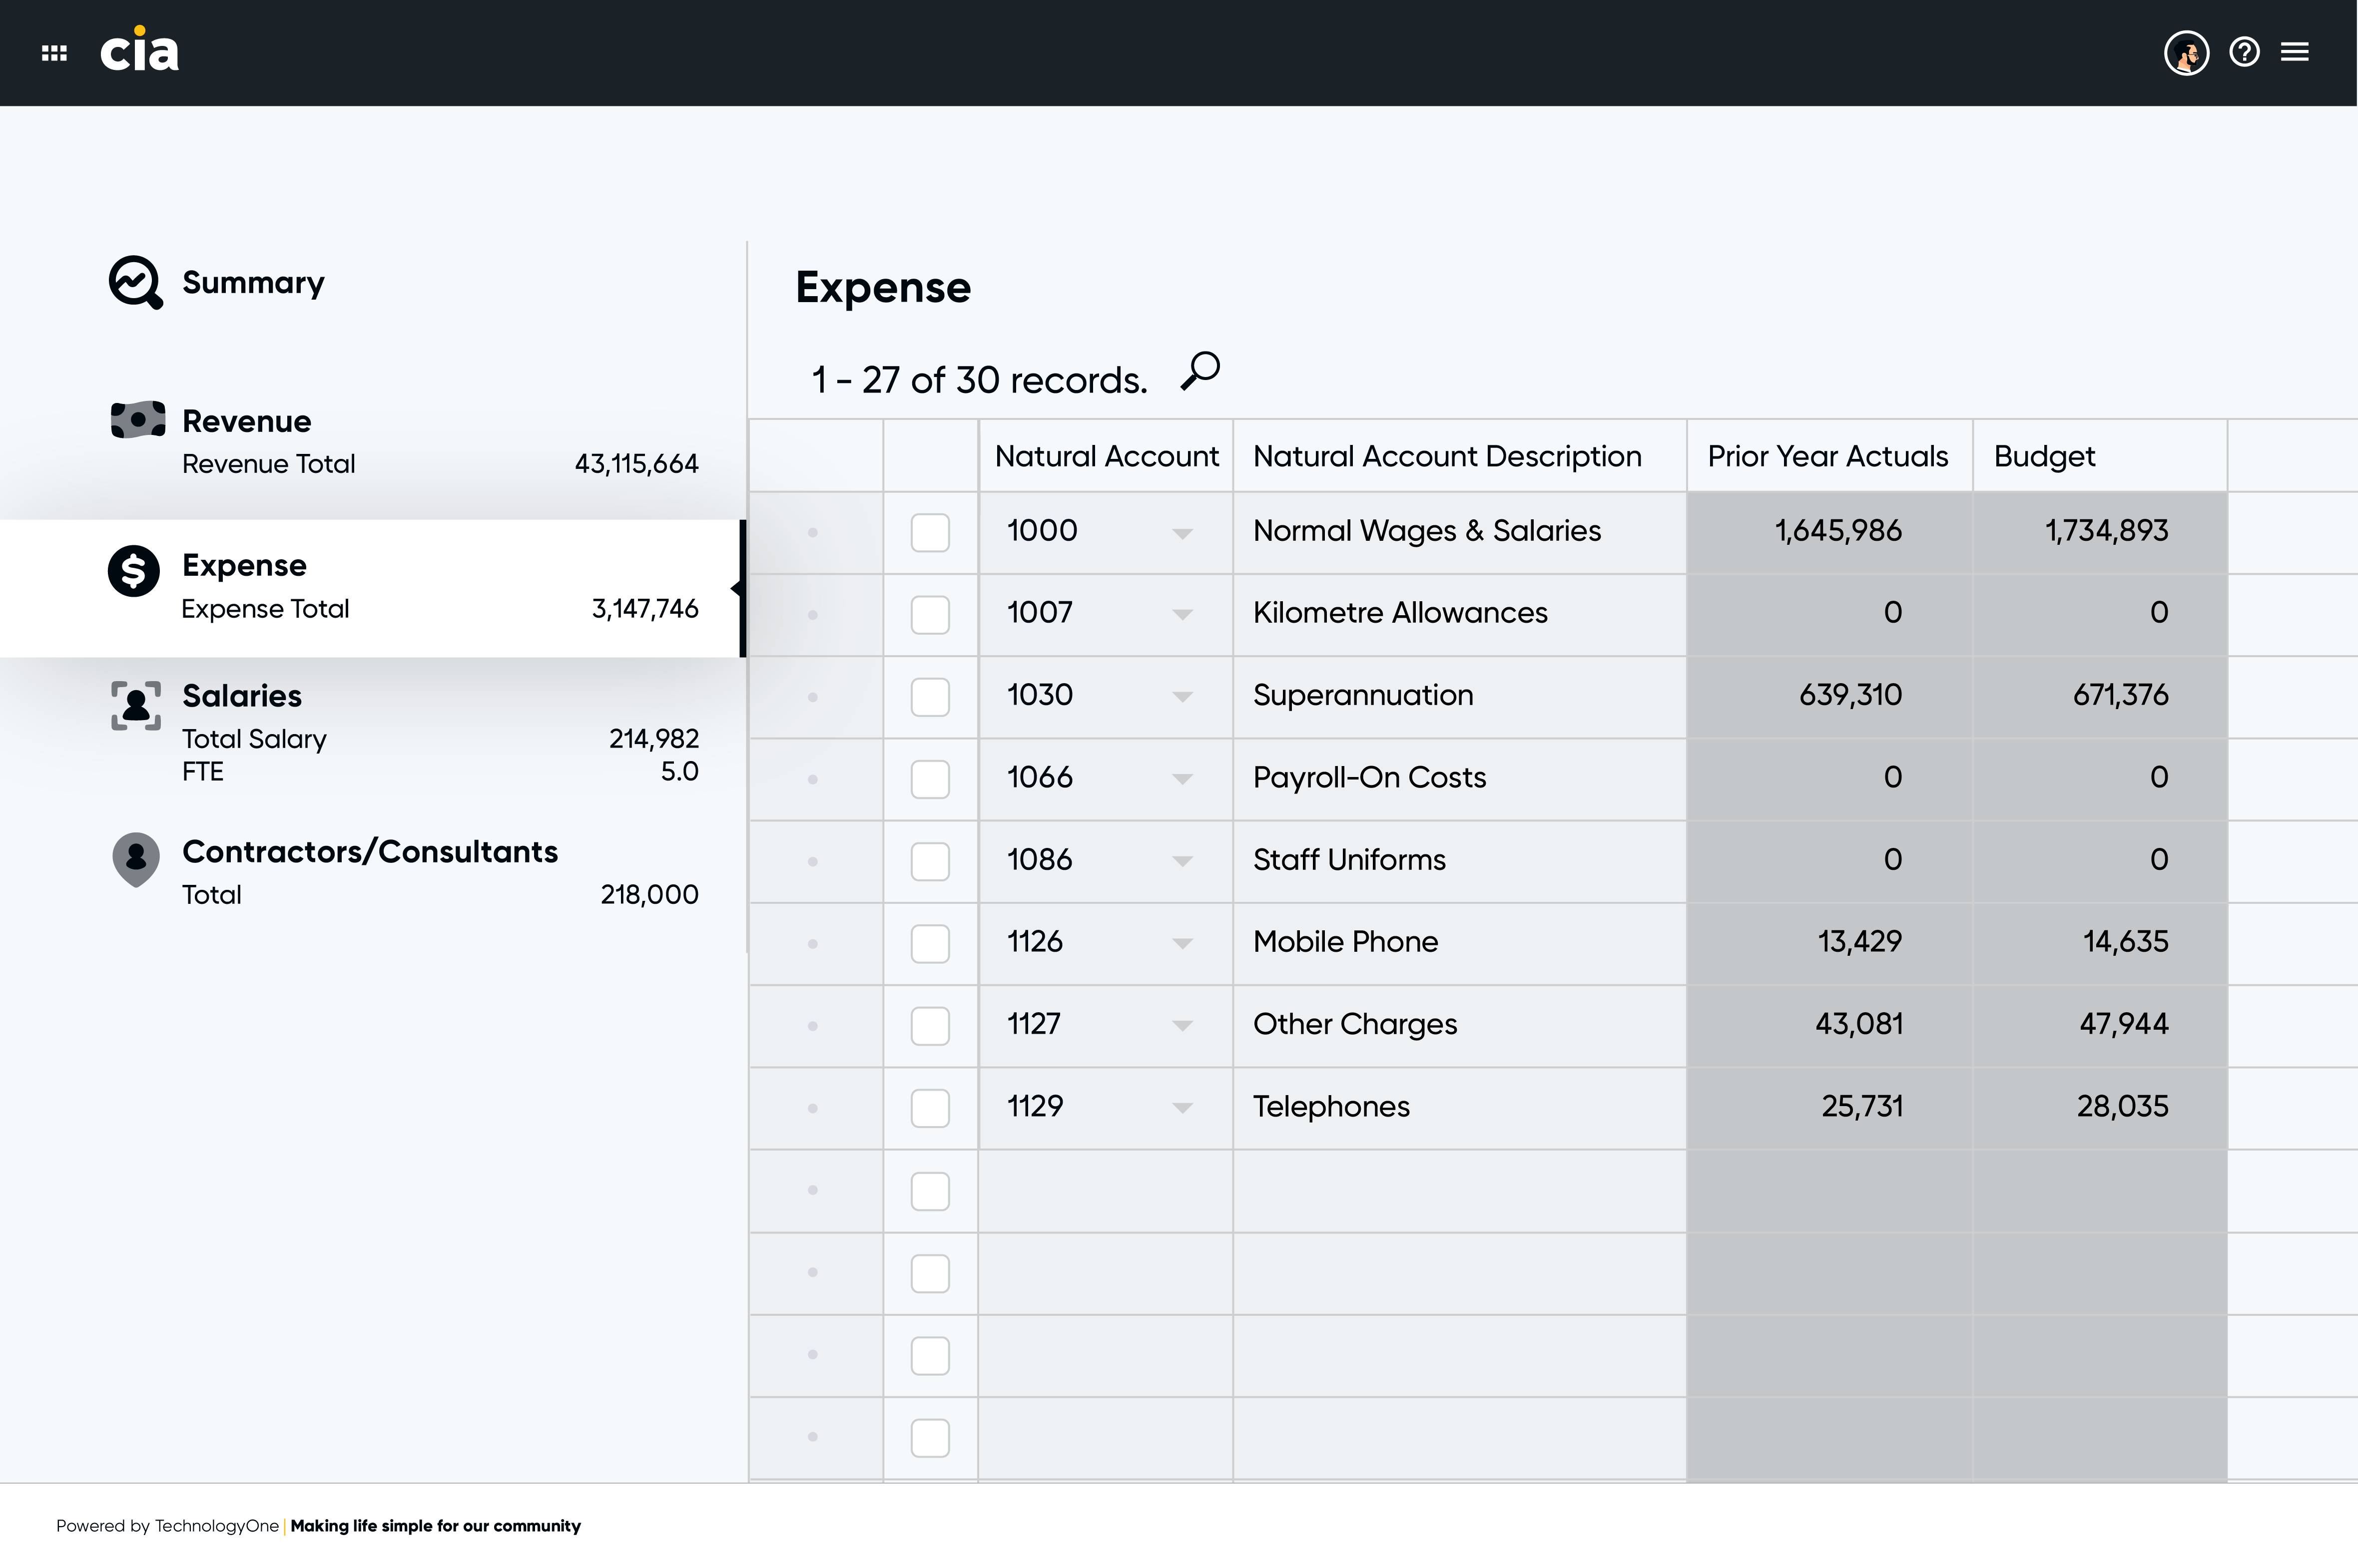Screen dimensions: 2358x1568
Task: Click the search magnifier beside records count
Action: point(1200,371)
